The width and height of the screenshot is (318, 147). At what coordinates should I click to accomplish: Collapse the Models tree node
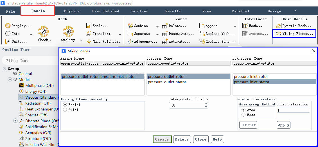click(10, 80)
